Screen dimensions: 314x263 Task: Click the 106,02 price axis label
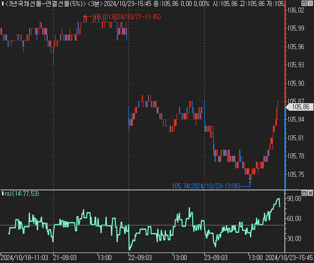[295, 10]
